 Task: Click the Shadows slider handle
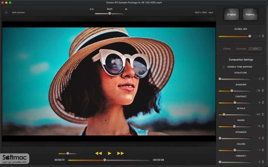[x=232, y=91]
